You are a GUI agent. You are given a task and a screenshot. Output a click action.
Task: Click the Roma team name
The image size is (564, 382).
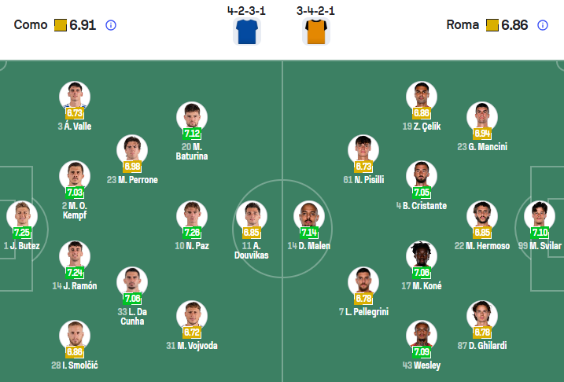[463, 25]
